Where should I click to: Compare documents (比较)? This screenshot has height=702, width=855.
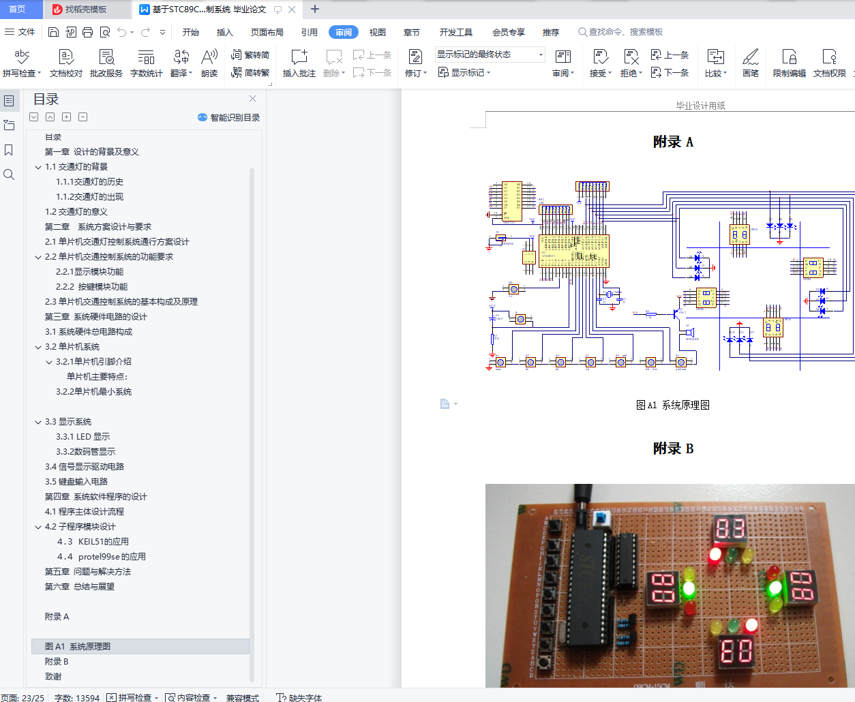pos(716,63)
